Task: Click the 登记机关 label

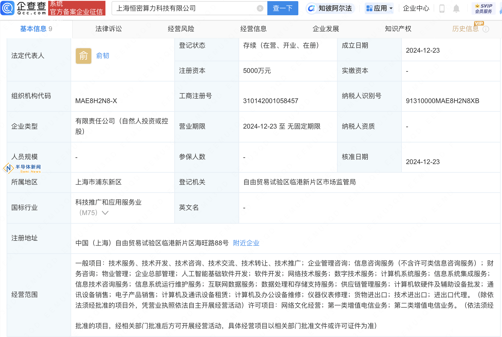Action: 192,182
